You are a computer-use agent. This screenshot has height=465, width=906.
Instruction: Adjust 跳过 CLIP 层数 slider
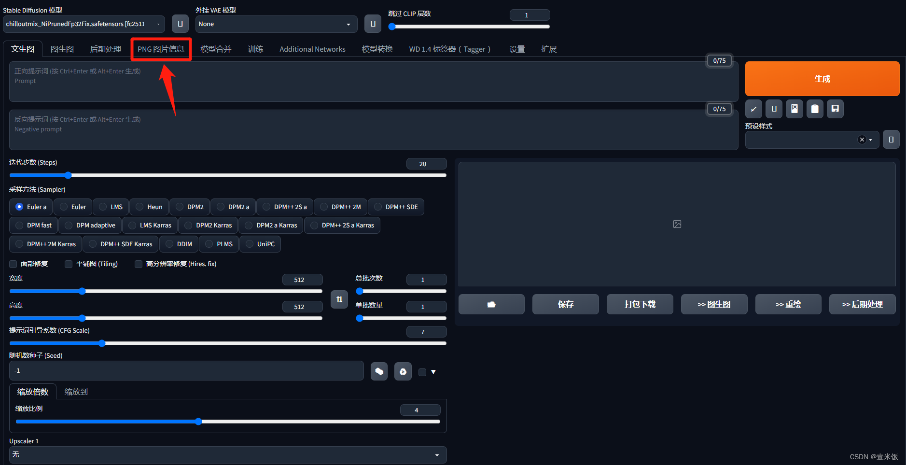469,27
